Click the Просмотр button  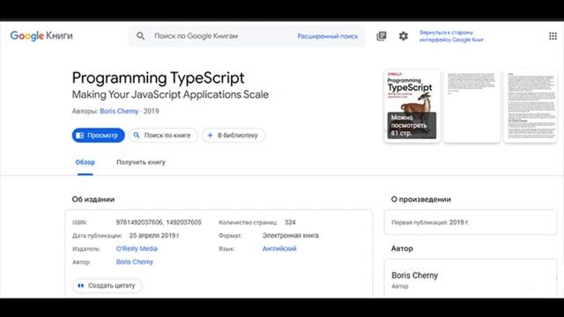pos(98,136)
